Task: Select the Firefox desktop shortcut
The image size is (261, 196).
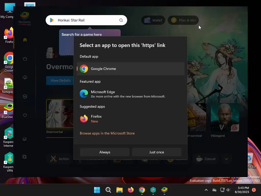Action: (x=9, y=35)
